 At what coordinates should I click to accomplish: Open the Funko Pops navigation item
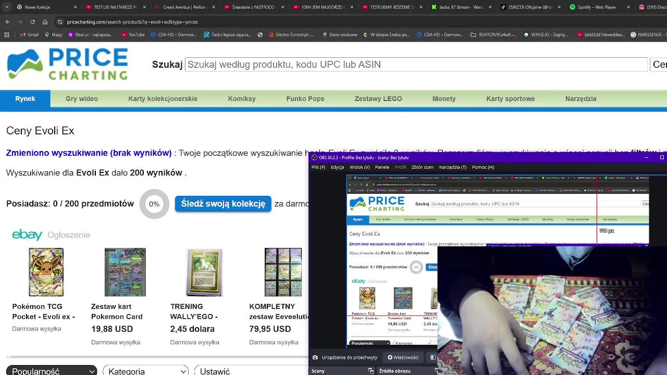(x=305, y=98)
